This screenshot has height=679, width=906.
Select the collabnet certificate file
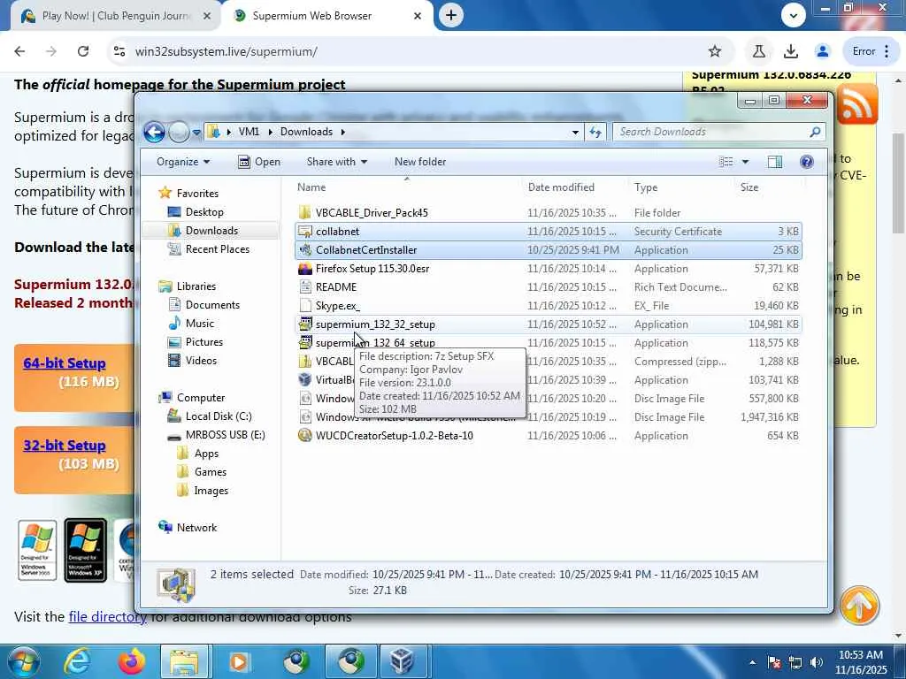pos(548,231)
